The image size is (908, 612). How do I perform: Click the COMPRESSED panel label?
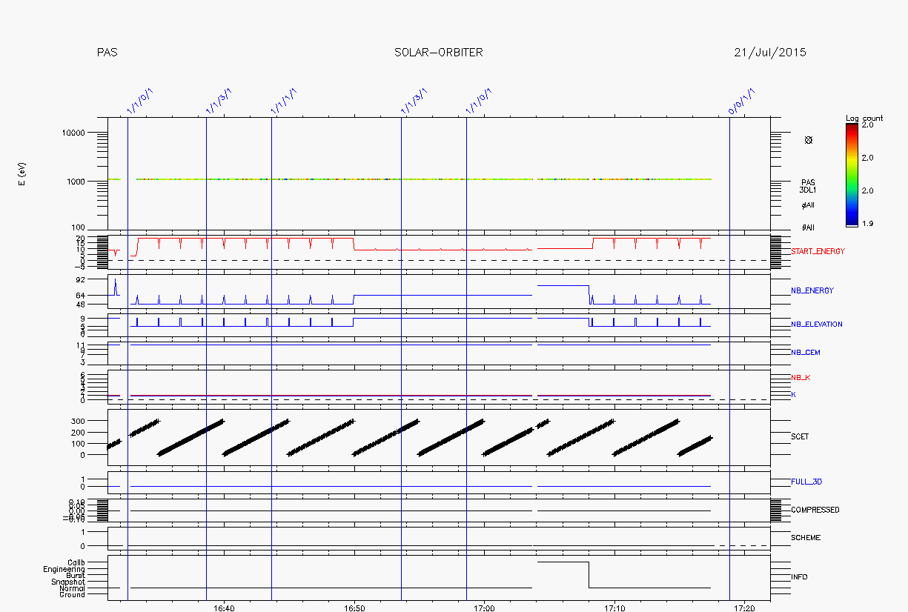click(x=815, y=510)
